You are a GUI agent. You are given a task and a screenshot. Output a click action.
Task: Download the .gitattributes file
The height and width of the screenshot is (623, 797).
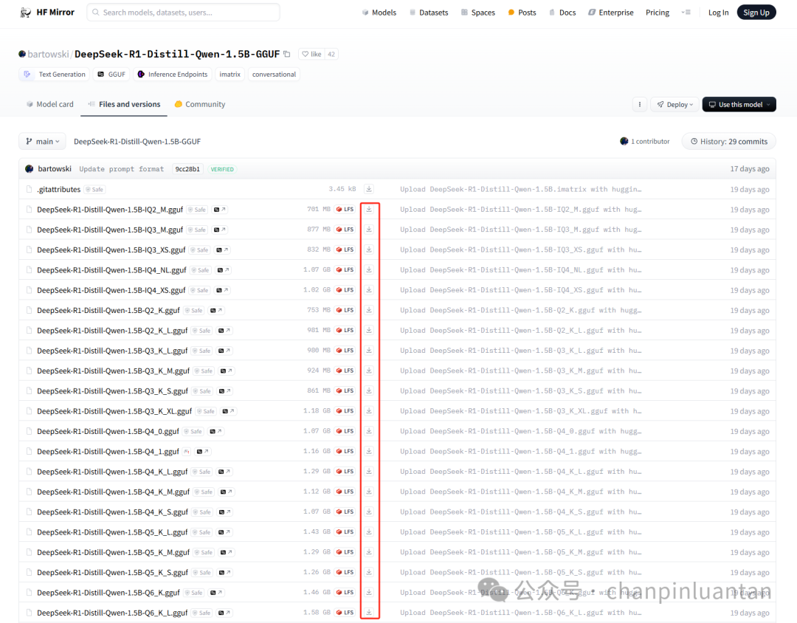[x=369, y=189]
